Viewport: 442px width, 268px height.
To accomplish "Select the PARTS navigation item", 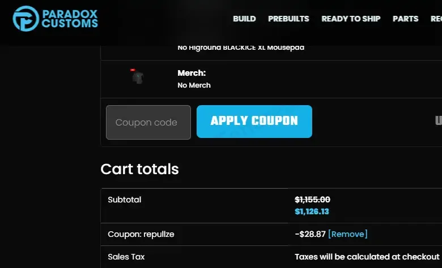I will [405, 19].
